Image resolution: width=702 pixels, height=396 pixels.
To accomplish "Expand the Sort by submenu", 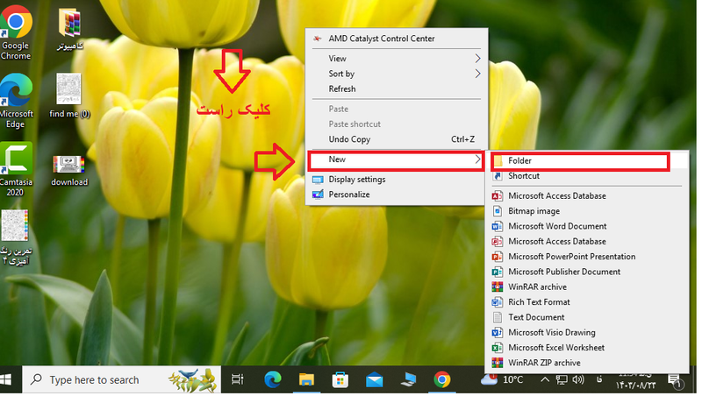I will tap(477, 74).
